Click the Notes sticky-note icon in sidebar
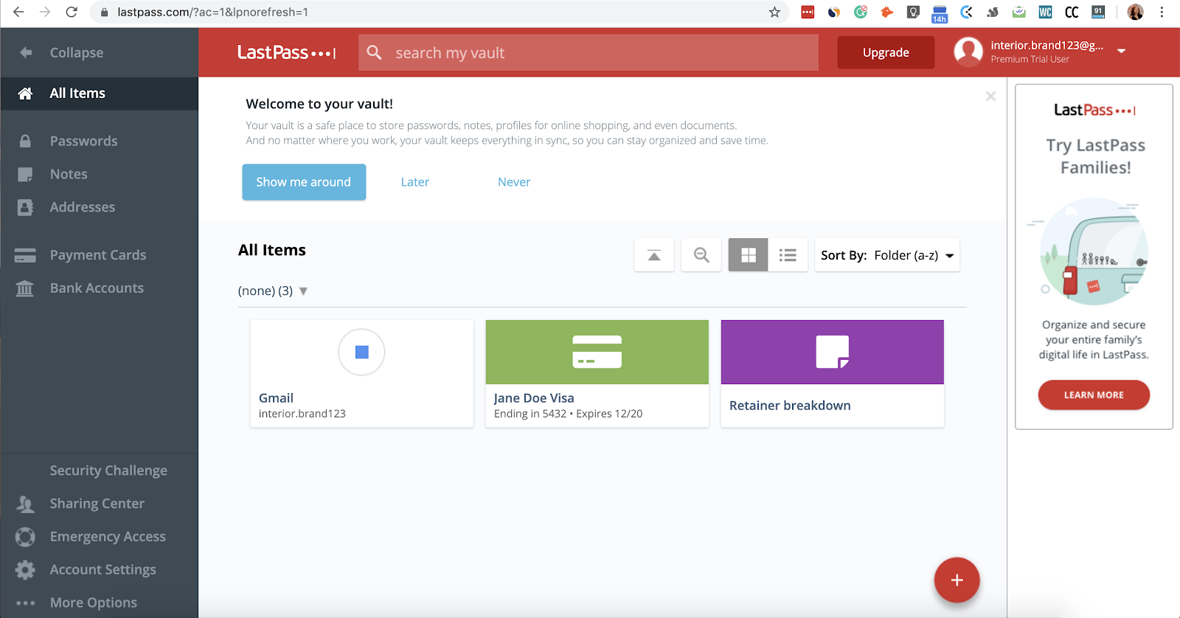Screen dimensions: 1180x618 click(x=25, y=174)
